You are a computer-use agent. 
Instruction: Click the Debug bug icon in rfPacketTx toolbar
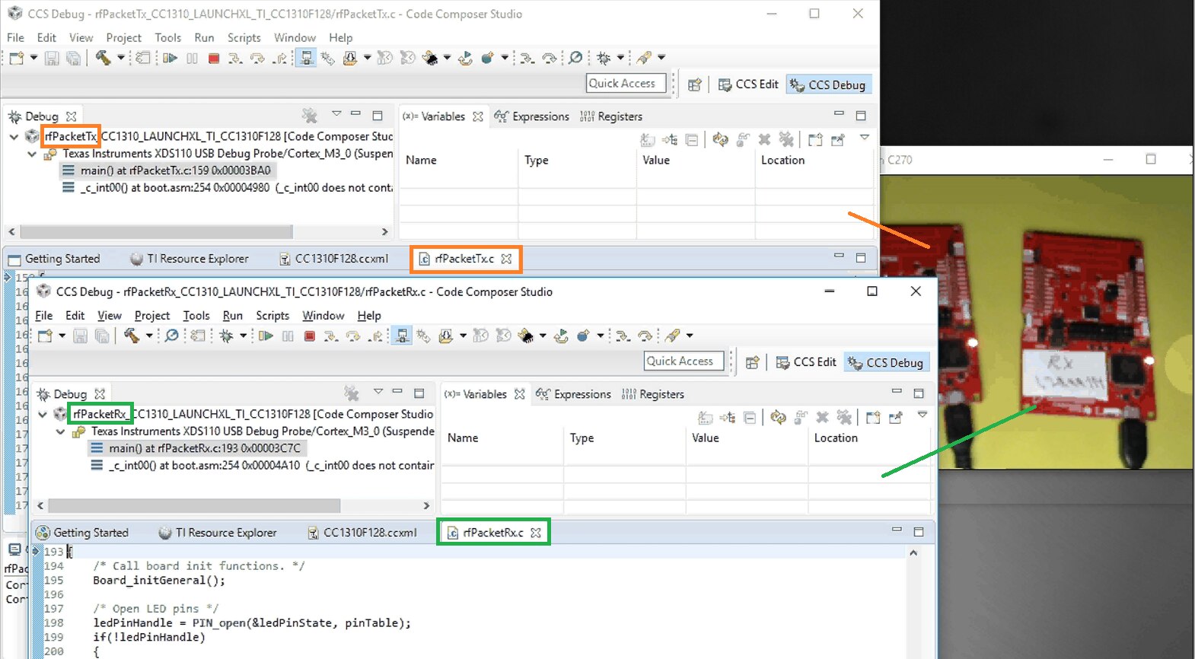pyautogui.click(x=604, y=58)
